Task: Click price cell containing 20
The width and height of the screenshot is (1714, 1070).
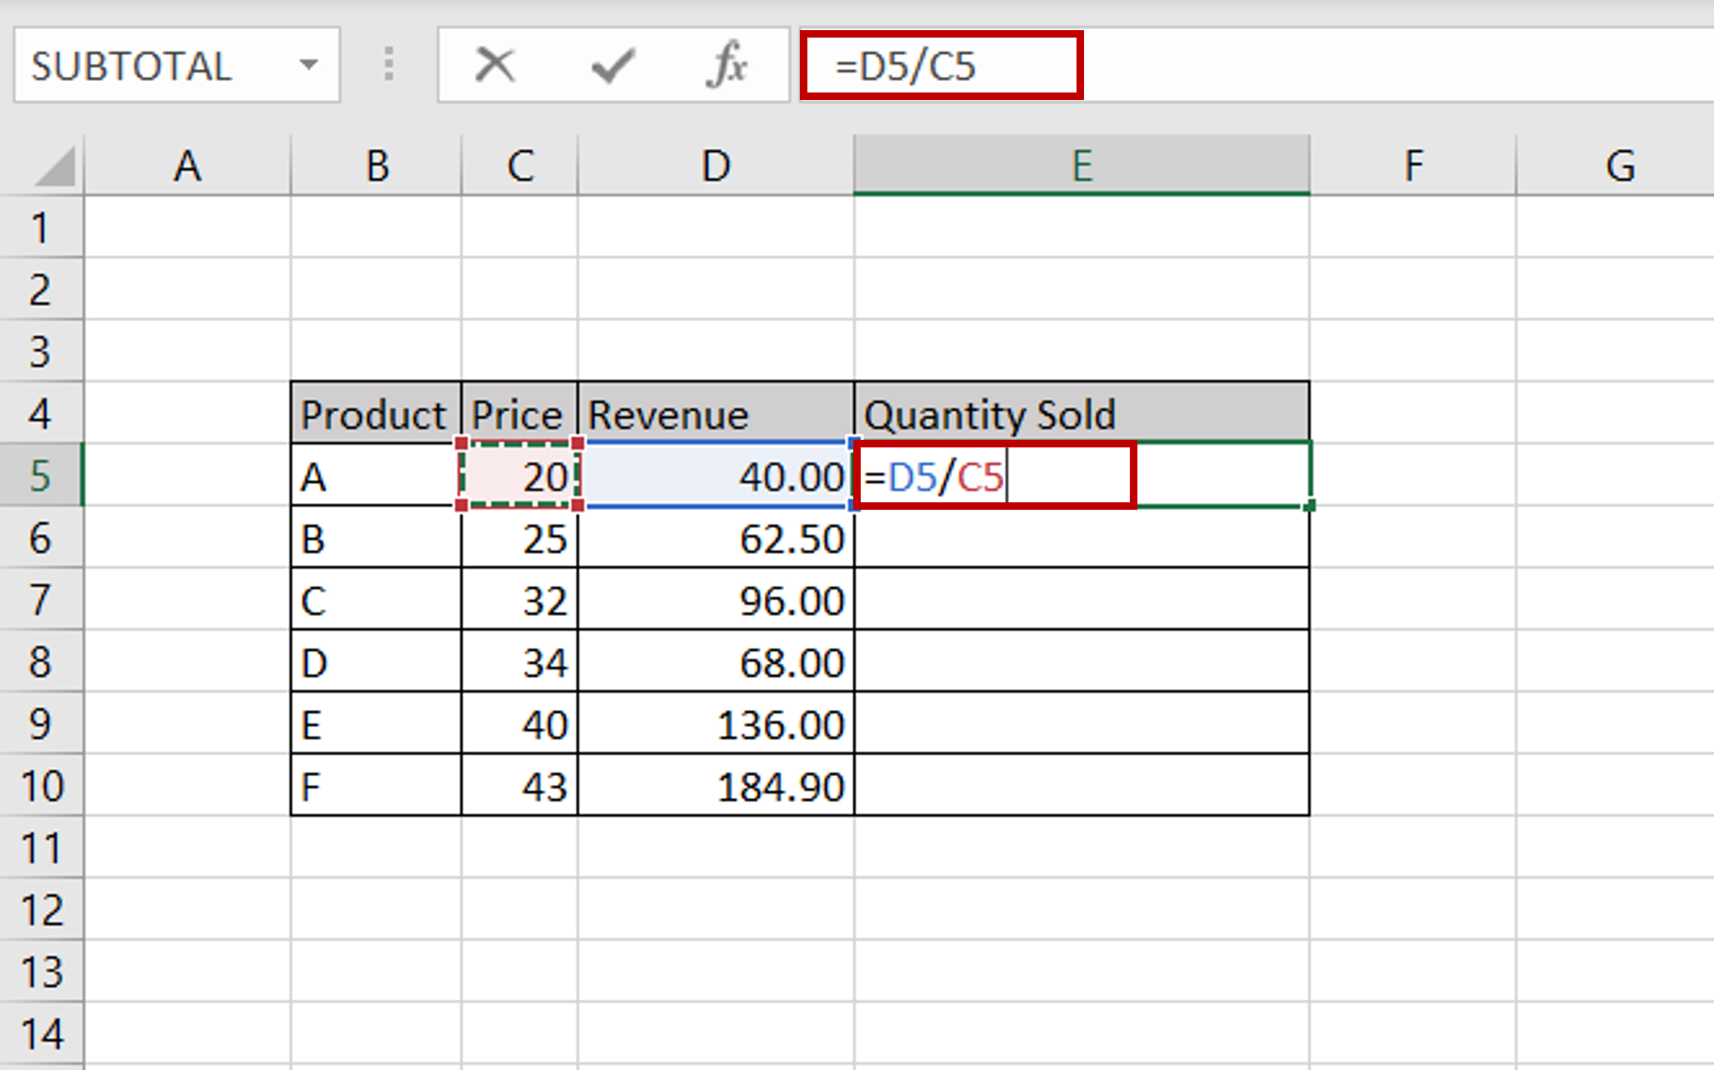Action: 519,476
